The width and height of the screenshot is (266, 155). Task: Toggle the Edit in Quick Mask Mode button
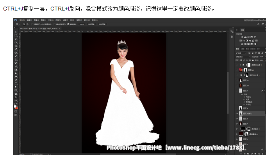pyautogui.click(x=16, y=111)
